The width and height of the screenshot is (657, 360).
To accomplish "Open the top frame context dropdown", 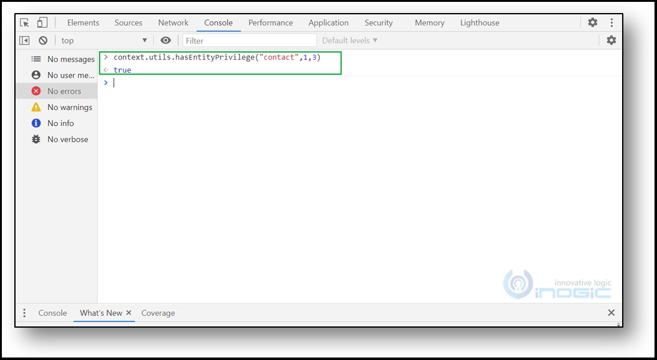I will pos(103,40).
